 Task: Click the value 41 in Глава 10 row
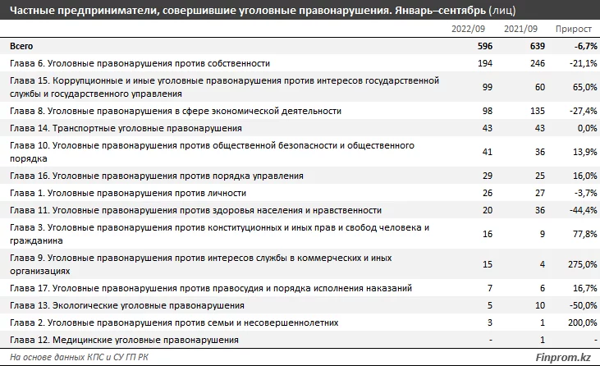(487, 152)
